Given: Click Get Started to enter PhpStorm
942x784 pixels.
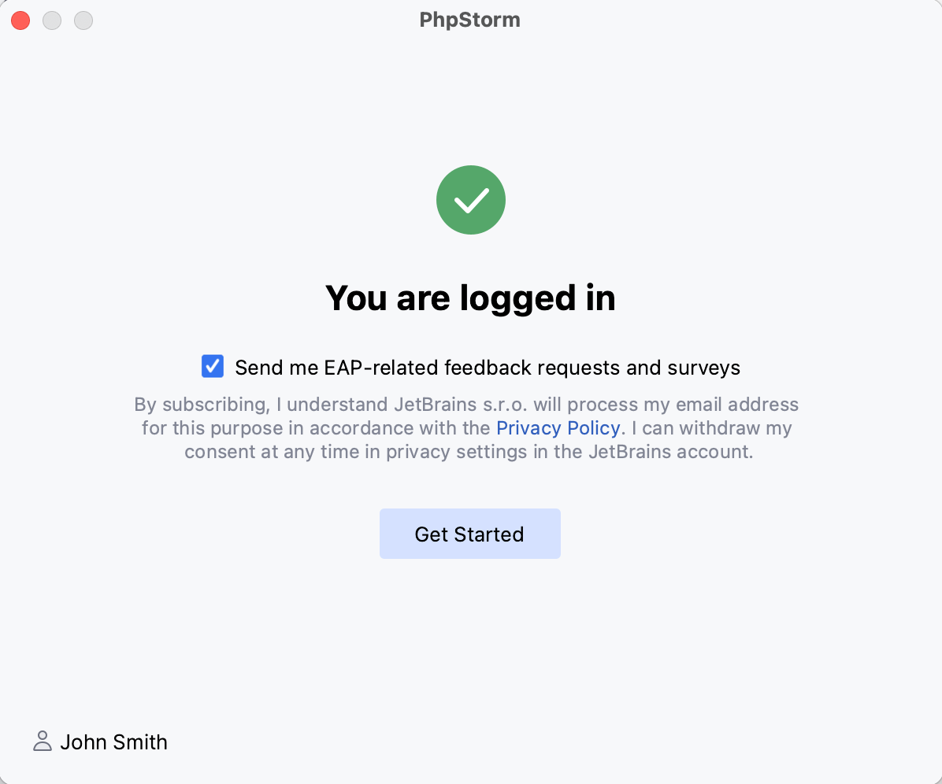Looking at the screenshot, I should point(470,534).
